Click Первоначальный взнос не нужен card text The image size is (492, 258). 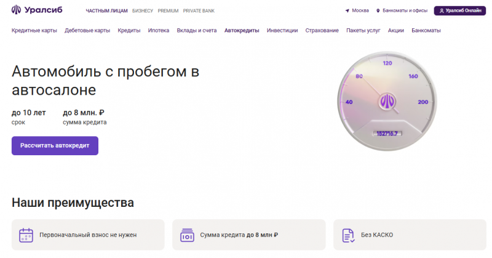point(88,235)
